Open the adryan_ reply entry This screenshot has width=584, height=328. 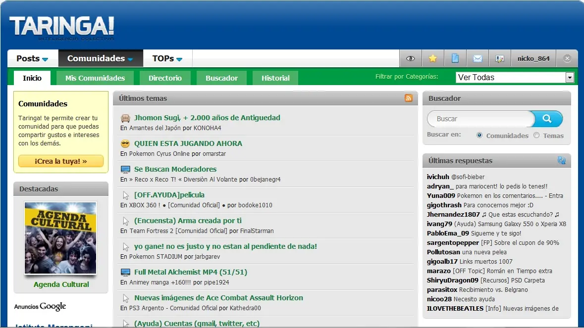pos(487,186)
